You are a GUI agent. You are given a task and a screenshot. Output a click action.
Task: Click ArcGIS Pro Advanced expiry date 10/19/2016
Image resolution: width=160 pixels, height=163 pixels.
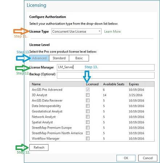tap(136, 89)
